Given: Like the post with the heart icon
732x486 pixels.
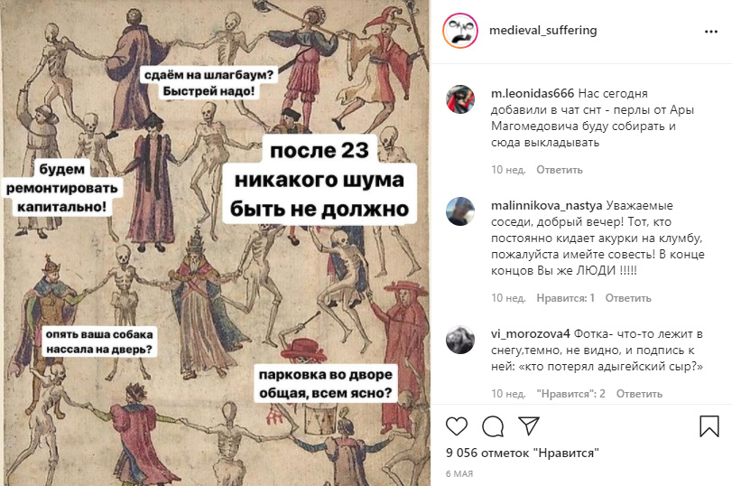Looking at the screenshot, I should tap(457, 426).
